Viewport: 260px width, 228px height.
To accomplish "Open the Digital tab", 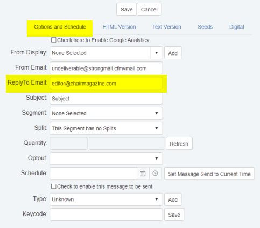I will tap(236, 27).
